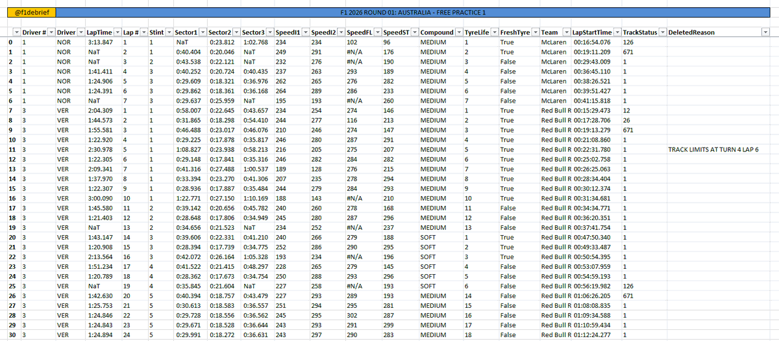Select the LapTime cell 3:13.847
This screenshot has height=341, width=779.
tap(103, 42)
